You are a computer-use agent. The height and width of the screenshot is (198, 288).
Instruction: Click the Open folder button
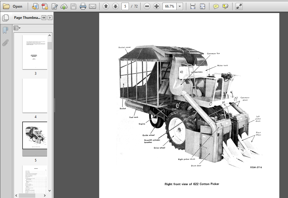(13, 6)
